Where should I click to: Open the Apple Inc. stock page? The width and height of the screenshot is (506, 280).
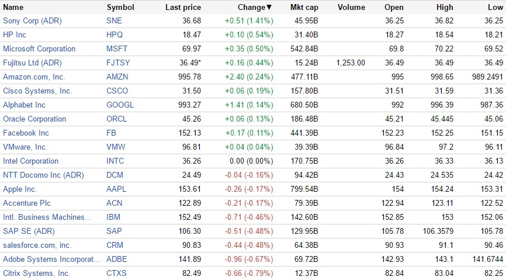(x=20, y=189)
